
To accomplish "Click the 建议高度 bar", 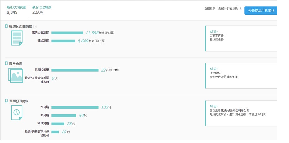I will (63, 41).
